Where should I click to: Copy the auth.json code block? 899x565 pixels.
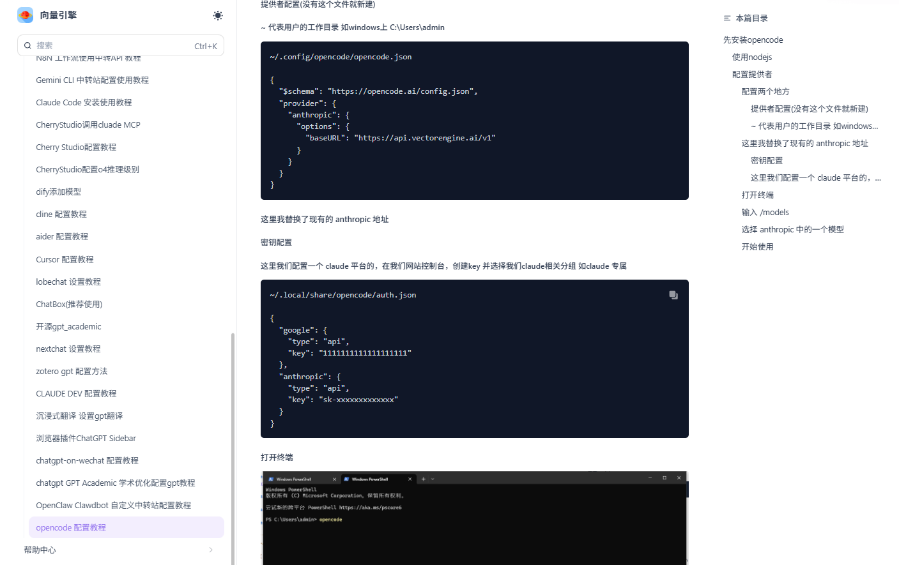pyautogui.click(x=673, y=295)
